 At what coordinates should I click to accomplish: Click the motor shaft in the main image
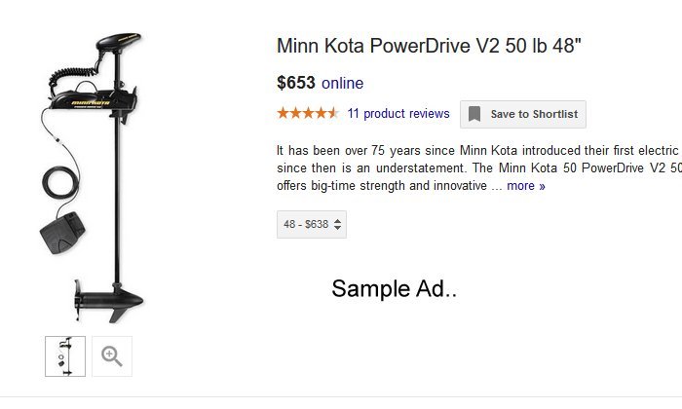[119, 195]
